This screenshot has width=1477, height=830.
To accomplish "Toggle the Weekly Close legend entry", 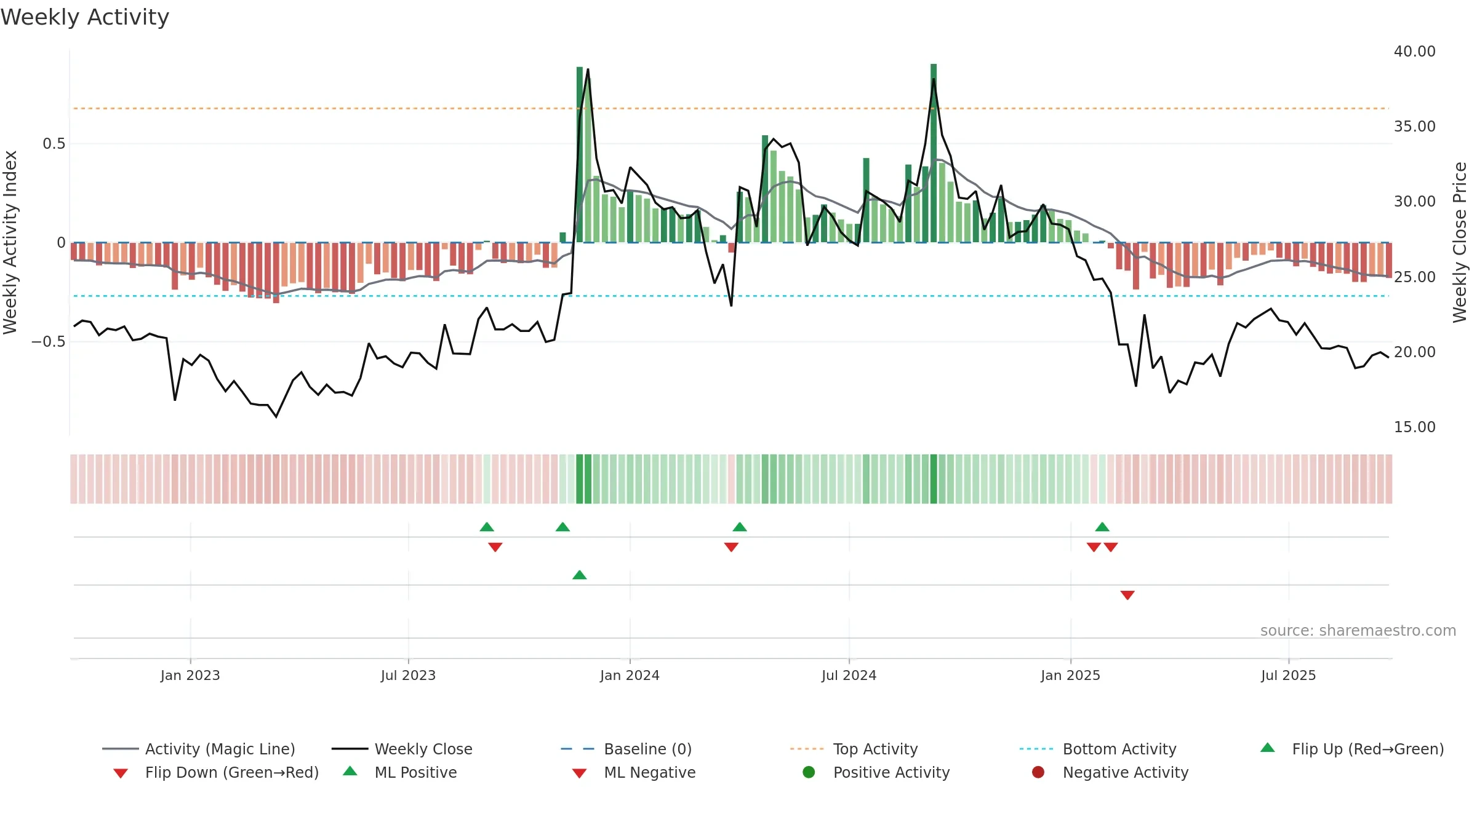I will [x=402, y=749].
